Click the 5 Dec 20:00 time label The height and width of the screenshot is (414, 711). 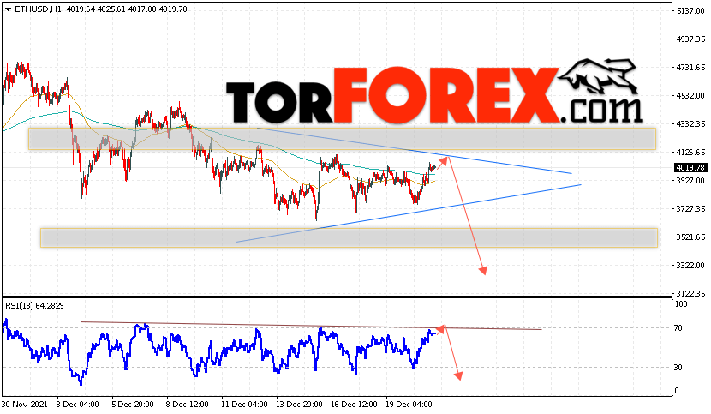pyautogui.click(x=133, y=405)
